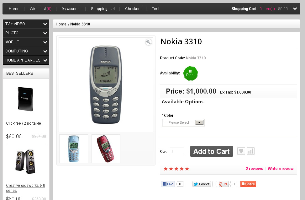
Task: Expand the TV + VIDEO category
Action: click(x=45, y=24)
